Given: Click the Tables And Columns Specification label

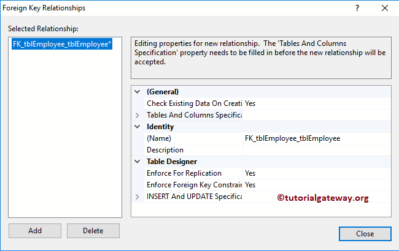Looking at the screenshot, I should (193, 115).
